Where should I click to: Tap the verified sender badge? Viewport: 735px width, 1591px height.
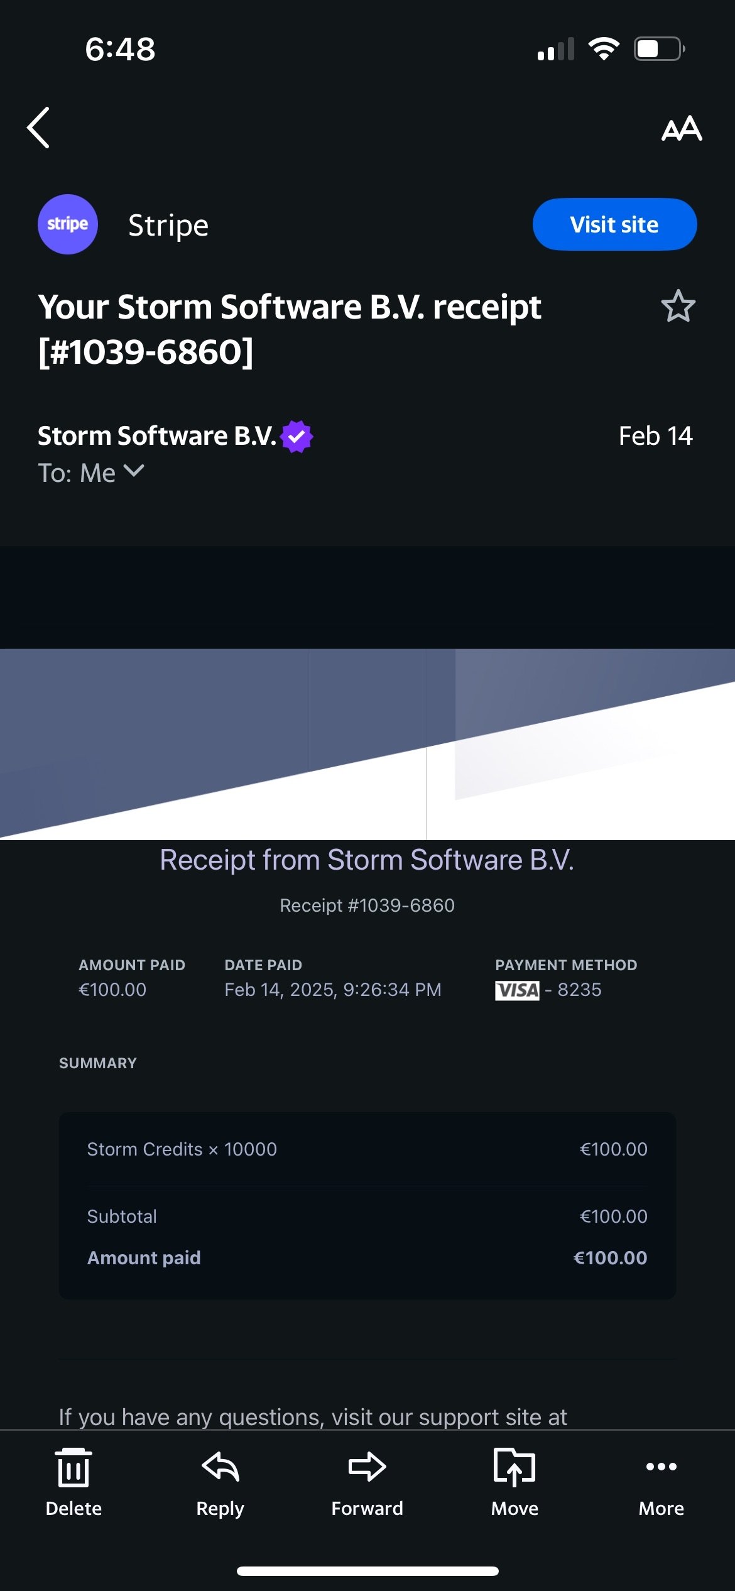297,436
